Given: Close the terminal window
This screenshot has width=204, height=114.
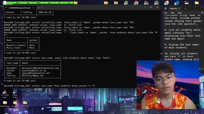Looking at the screenshot, I should coord(157,7).
